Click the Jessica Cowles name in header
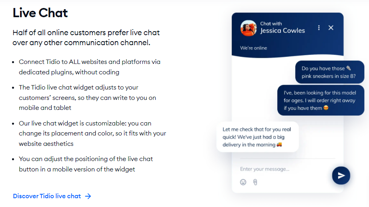This screenshot has width=369, height=207. click(x=283, y=31)
